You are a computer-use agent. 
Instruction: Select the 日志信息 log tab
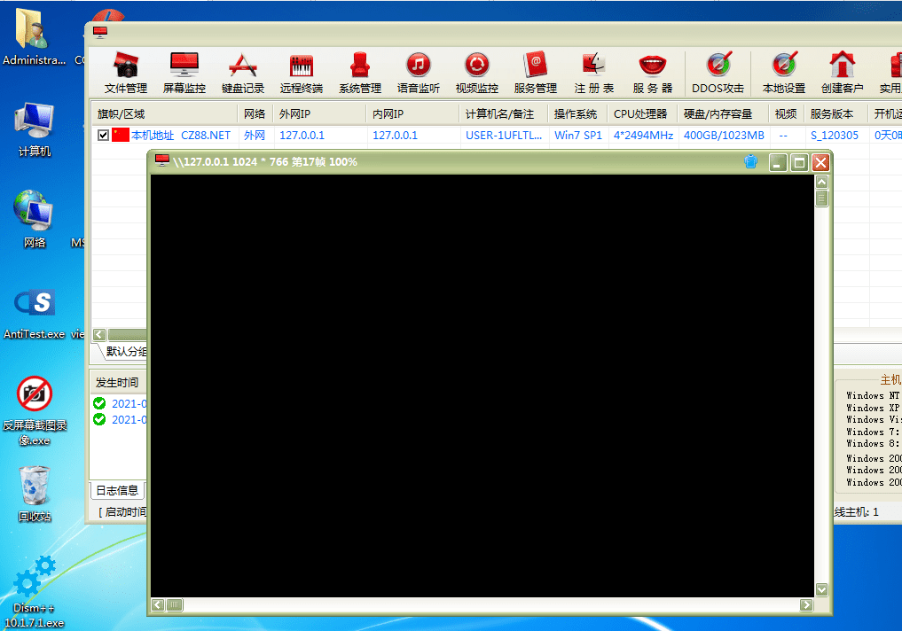coord(117,490)
